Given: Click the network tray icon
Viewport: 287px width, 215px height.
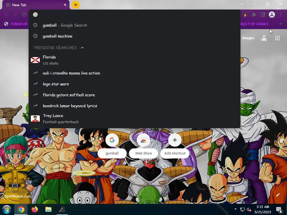Looking at the screenshot, I should tap(242, 209).
